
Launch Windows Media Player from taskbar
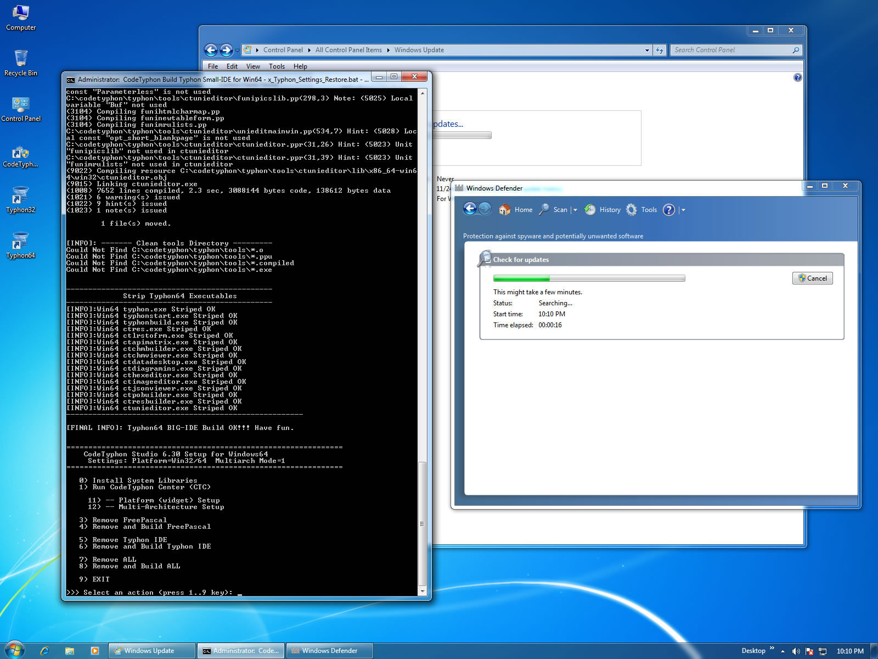(95, 651)
